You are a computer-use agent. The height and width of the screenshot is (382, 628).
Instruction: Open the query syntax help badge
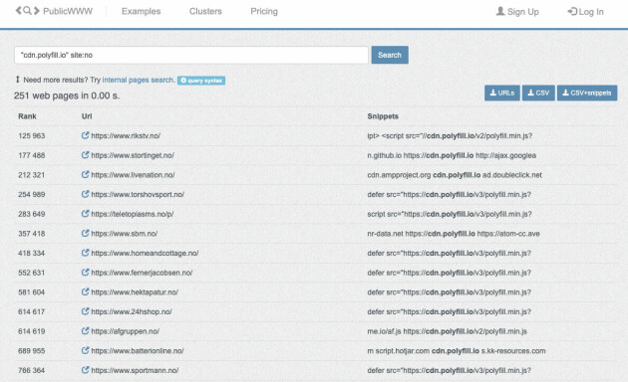(x=201, y=81)
